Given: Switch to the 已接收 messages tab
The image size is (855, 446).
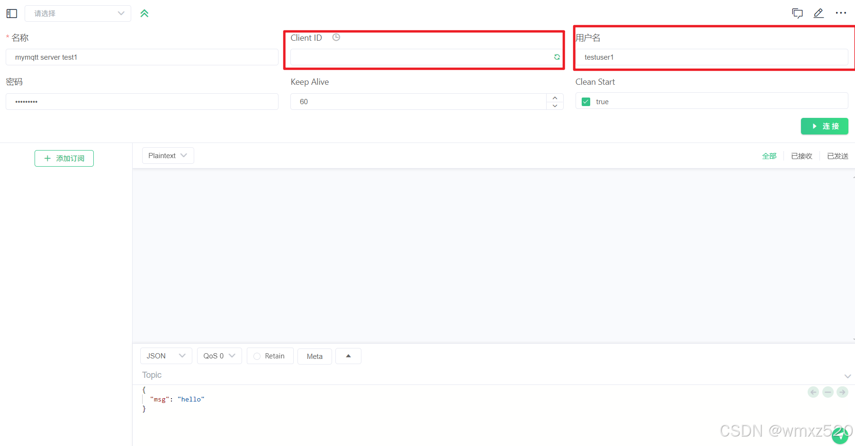Looking at the screenshot, I should (801, 155).
